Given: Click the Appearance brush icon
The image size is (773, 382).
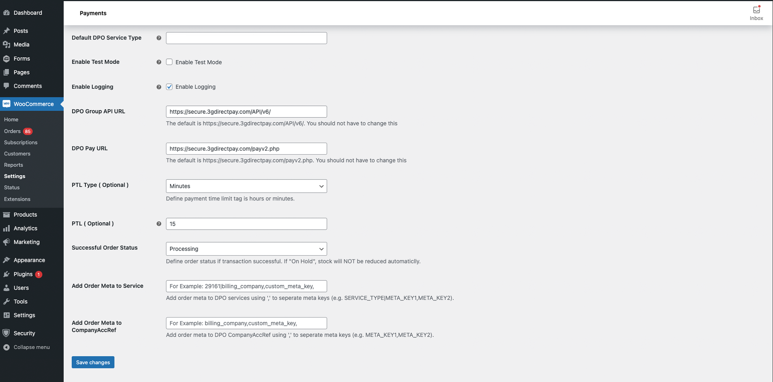Looking at the screenshot, I should pyautogui.click(x=6, y=260).
